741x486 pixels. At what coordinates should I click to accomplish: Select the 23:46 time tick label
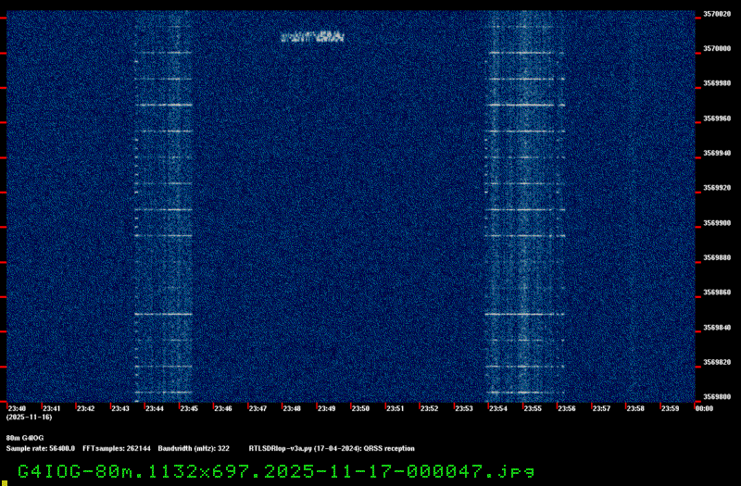coord(223,408)
